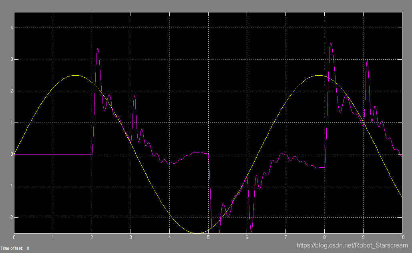
Task: Click y-axis tick label 4
Action: [12, 28]
